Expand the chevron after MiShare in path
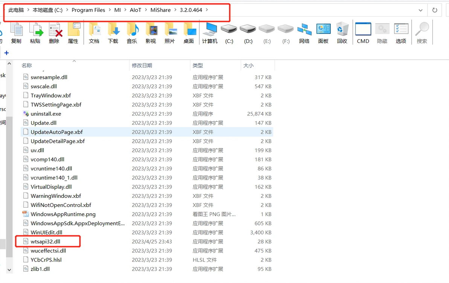Screen dimensions: 449x283 (x=175, y=10)
